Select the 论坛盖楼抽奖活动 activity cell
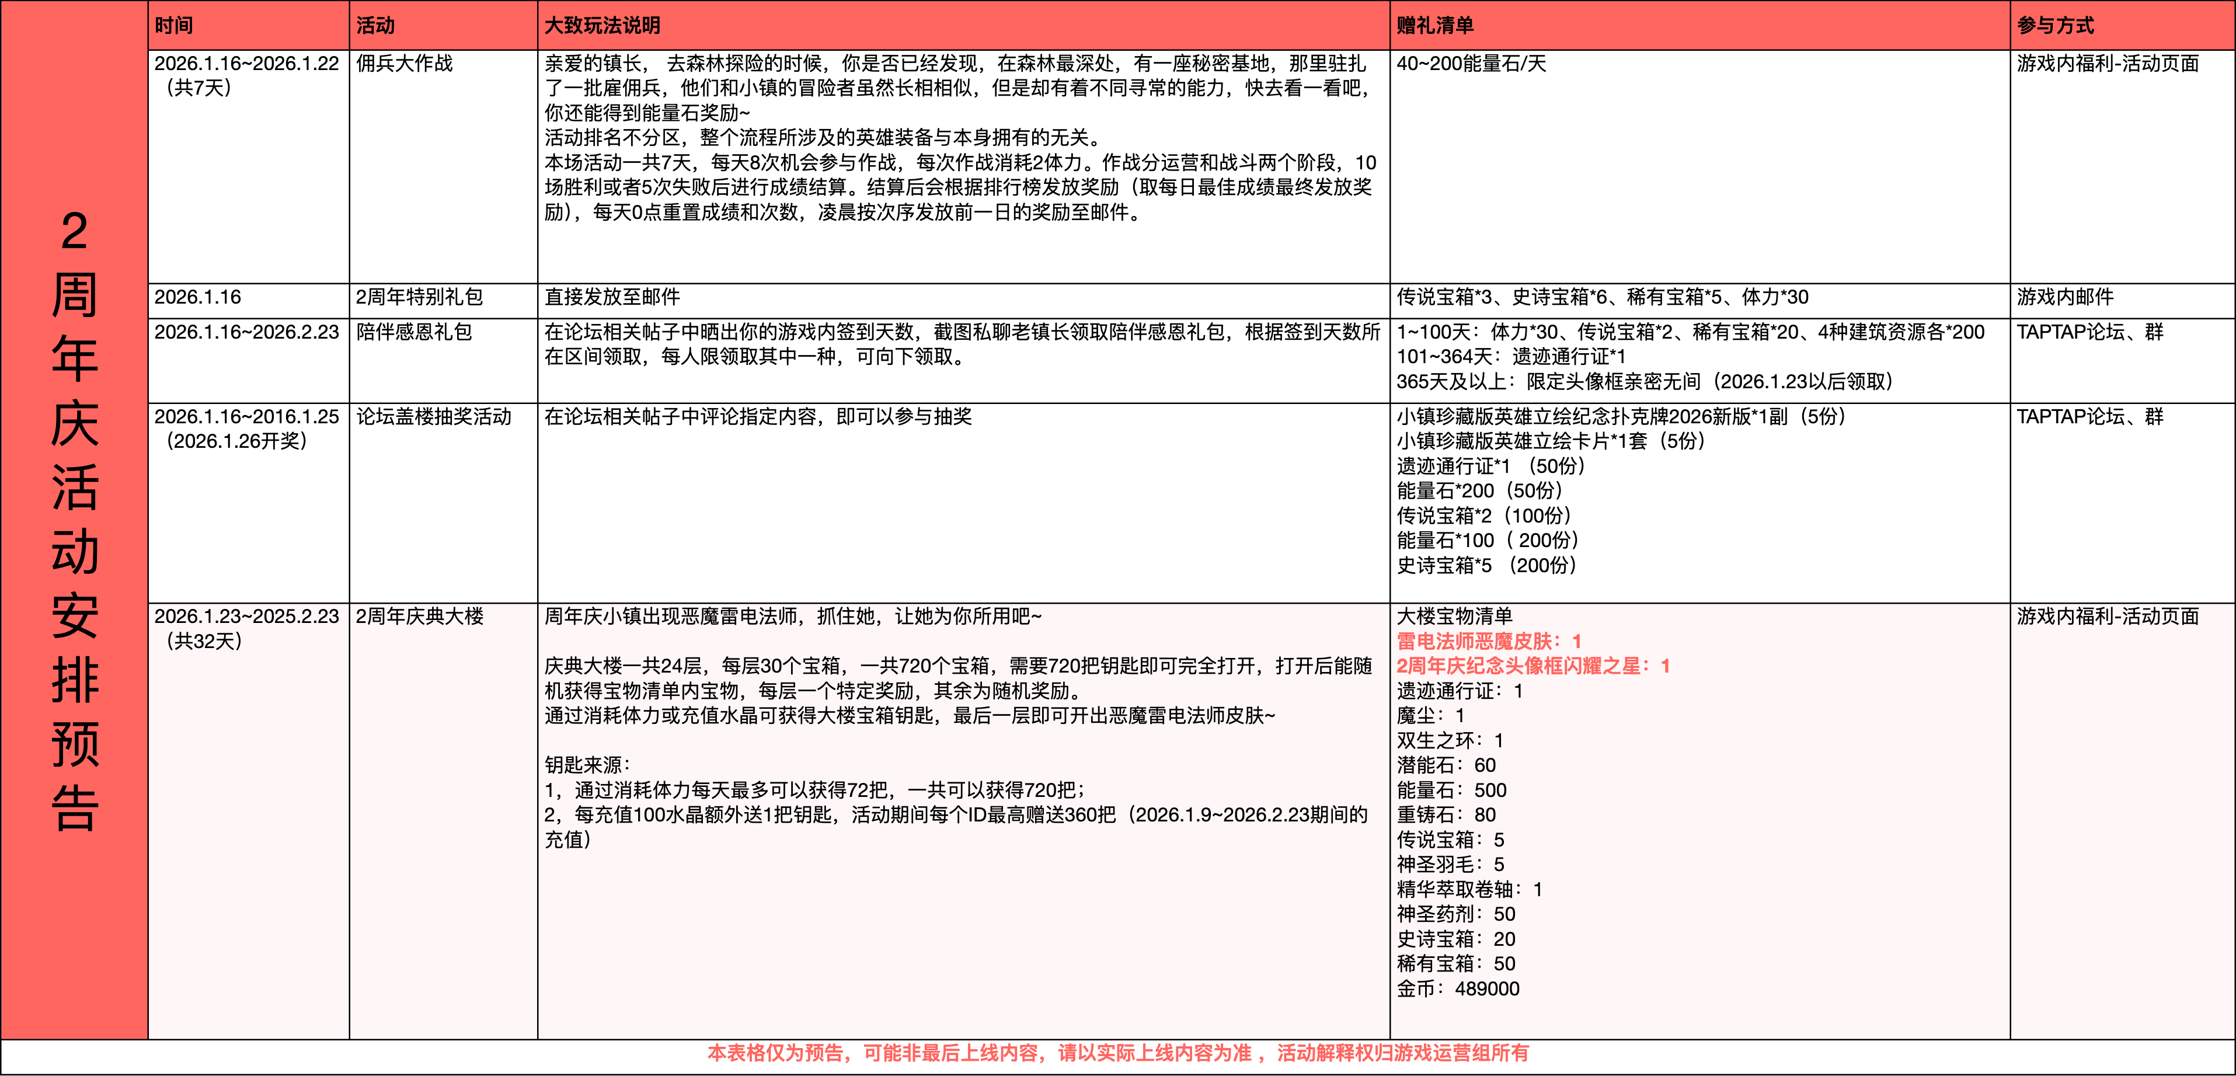The width and height of the screenshot is (2236, 1076). [434, 417]
